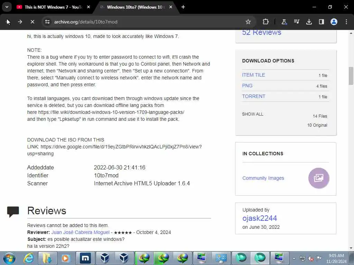Open the ITEM TILE download option
Image resolution: width=354 pixels, height=265 pixels.
coord(253,75)
